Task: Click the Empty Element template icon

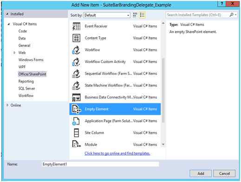Action: point(77,109)
